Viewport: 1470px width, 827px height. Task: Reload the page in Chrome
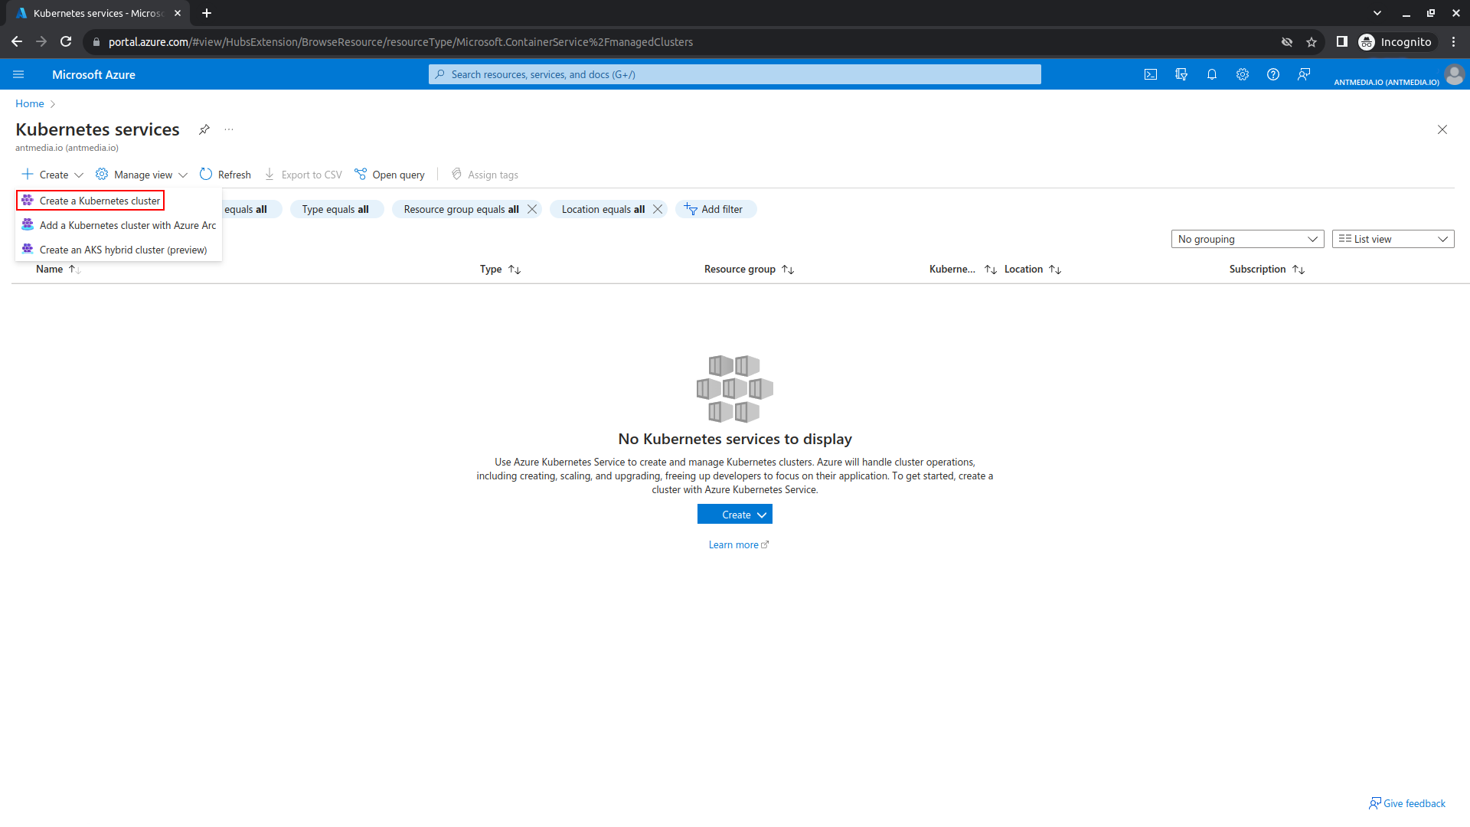click(66, 42)
